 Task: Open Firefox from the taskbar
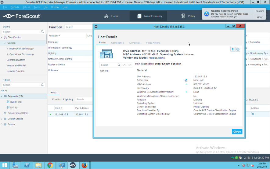click(85, 165)
